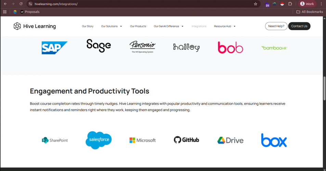Click the SharePoint logo

point(55,140)
